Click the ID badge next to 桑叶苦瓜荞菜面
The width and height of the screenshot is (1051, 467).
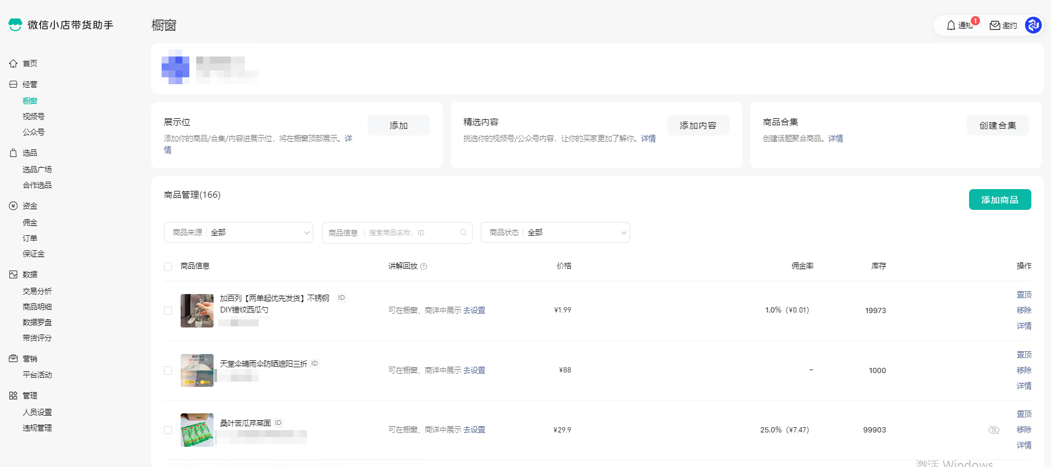[278, 423]
